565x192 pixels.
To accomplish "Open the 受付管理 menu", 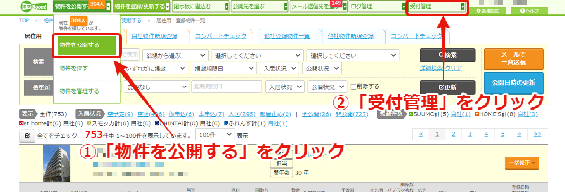I will [x=437, y=7].
